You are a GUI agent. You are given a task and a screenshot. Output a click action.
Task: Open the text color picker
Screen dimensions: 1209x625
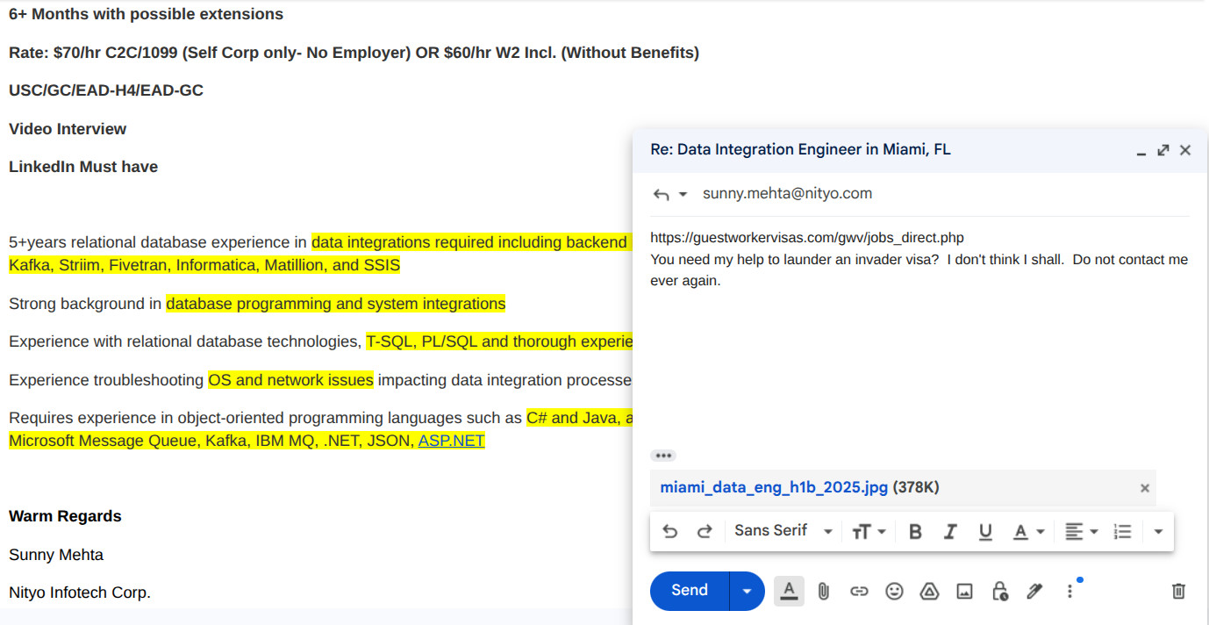1028,531
